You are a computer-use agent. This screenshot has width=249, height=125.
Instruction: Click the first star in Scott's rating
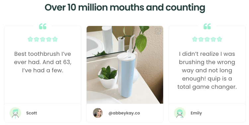click(x=30, y=39)
